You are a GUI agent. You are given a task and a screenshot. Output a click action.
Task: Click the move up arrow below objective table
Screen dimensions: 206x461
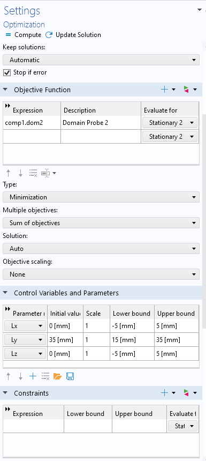coord(8,174)
